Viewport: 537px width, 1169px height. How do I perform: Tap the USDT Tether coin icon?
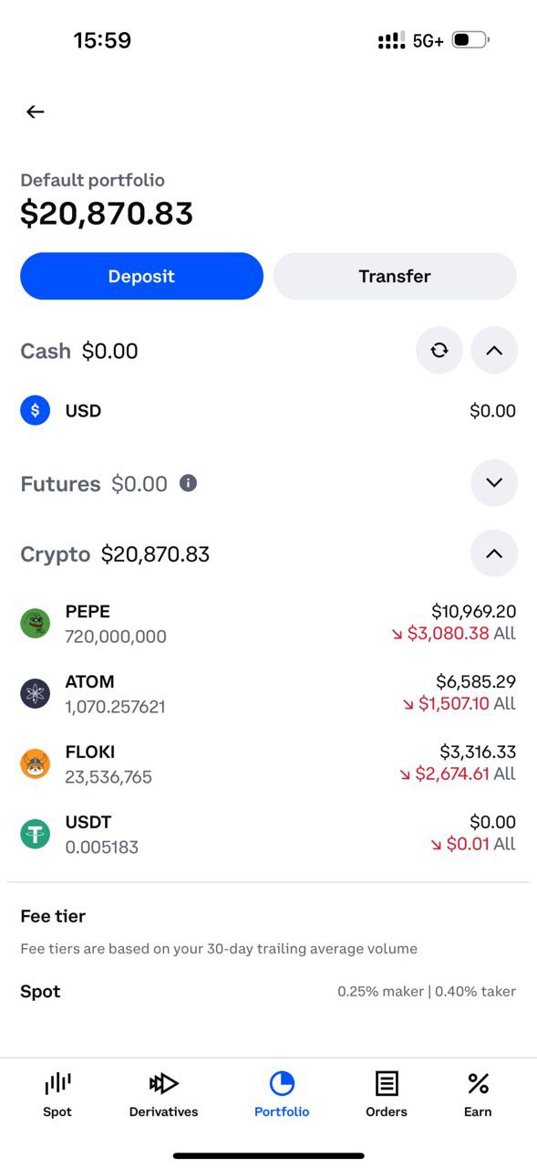click(36, 834)
